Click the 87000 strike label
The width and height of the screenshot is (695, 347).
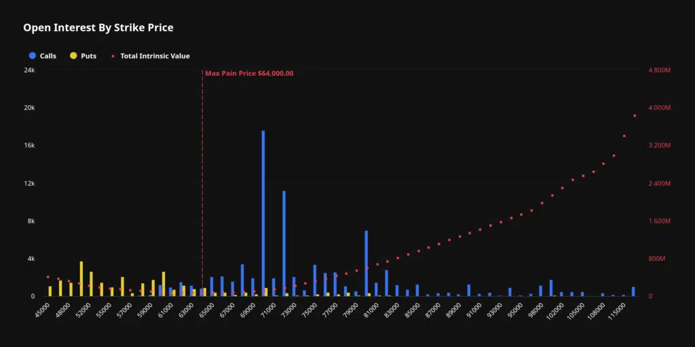coord(434,310)
